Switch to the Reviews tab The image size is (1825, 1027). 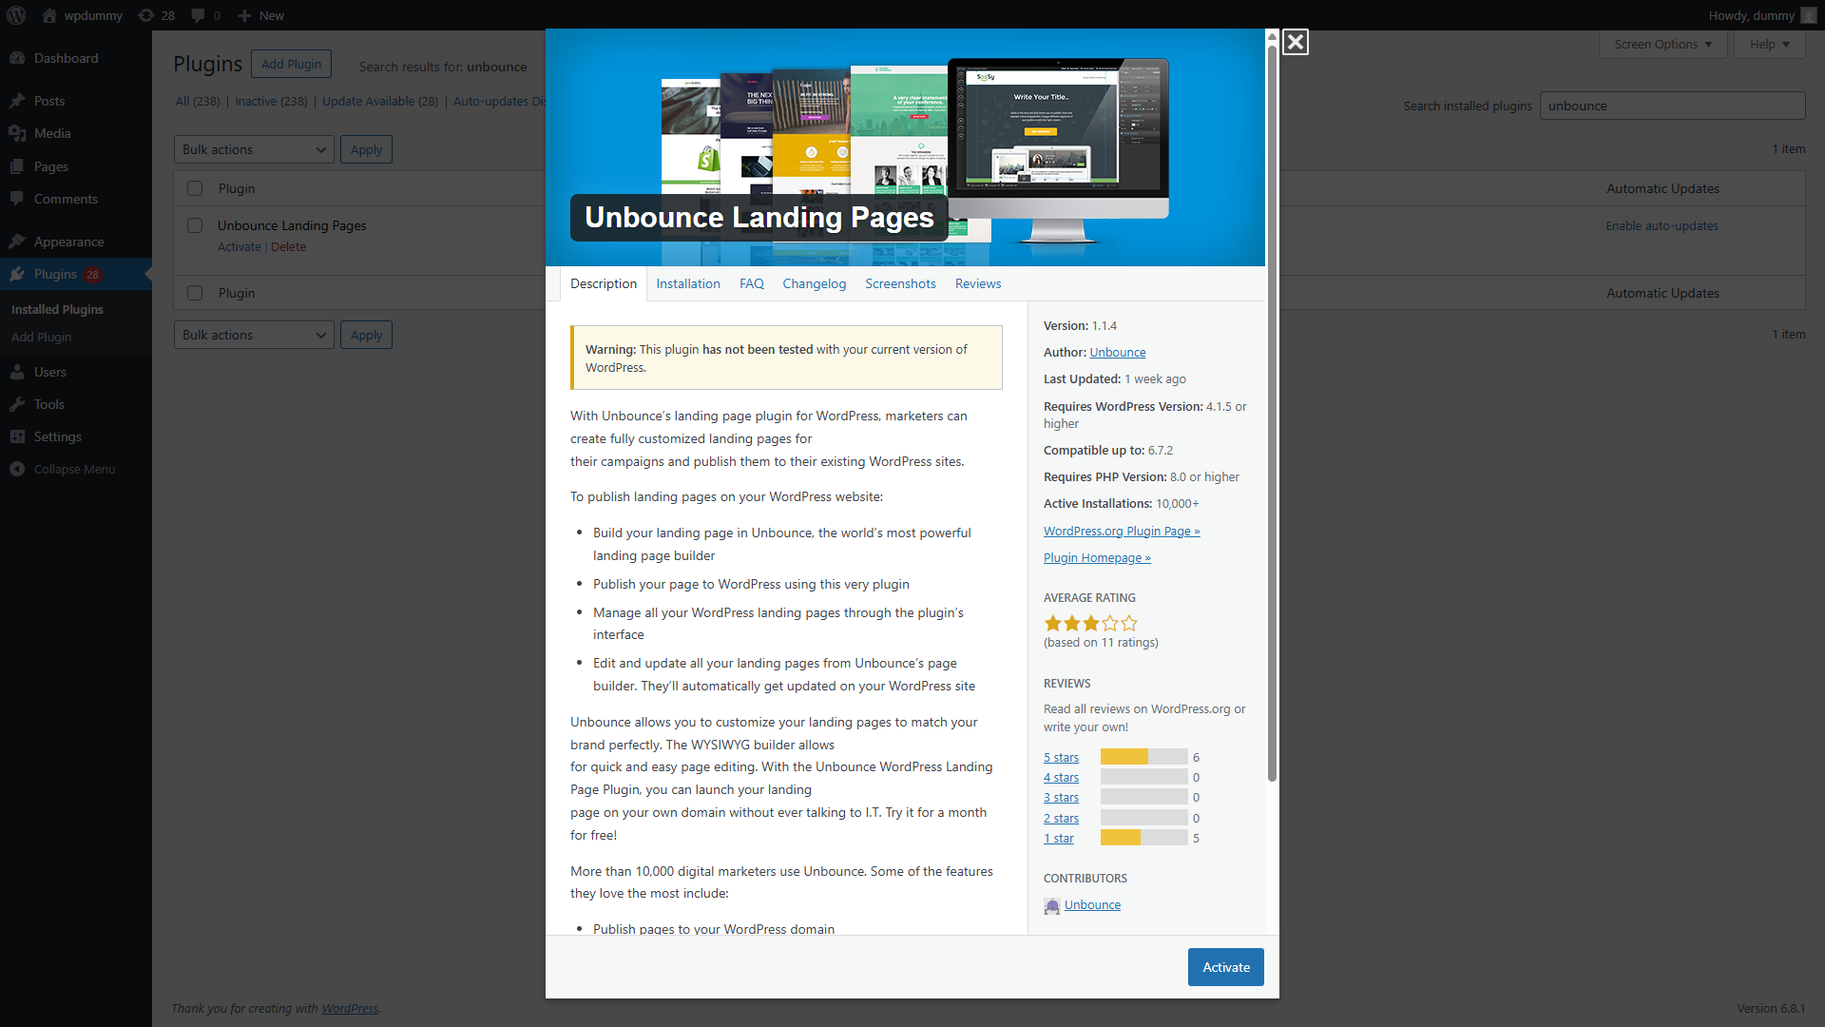[x=978, y=283]
